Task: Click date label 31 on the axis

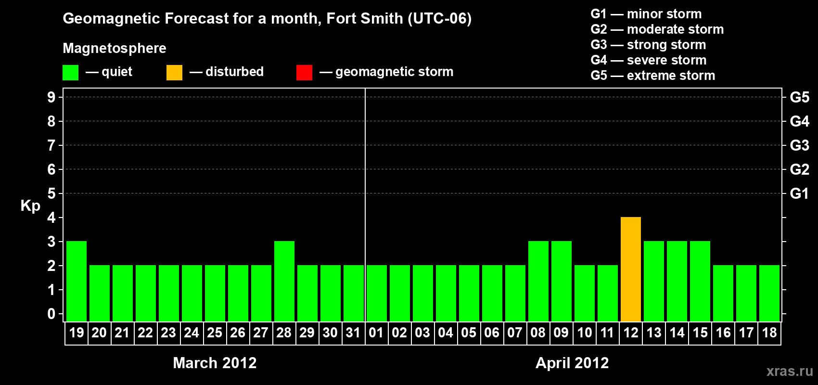Action: (353, 333)
